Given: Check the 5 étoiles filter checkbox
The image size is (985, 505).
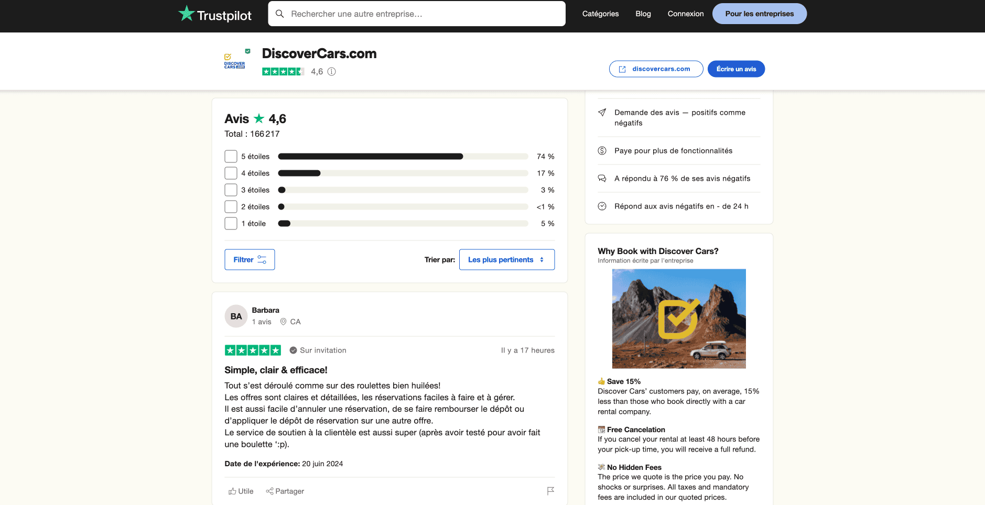Looking at the screenshot, I should (x=231, y=157).
